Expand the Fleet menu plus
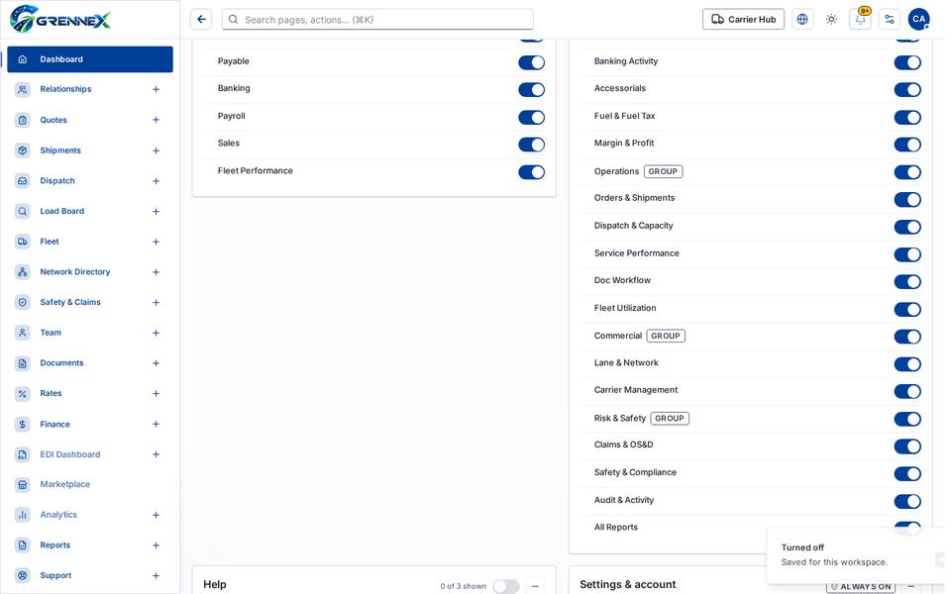This screenshot has width=951, height=594. [156, 242]
